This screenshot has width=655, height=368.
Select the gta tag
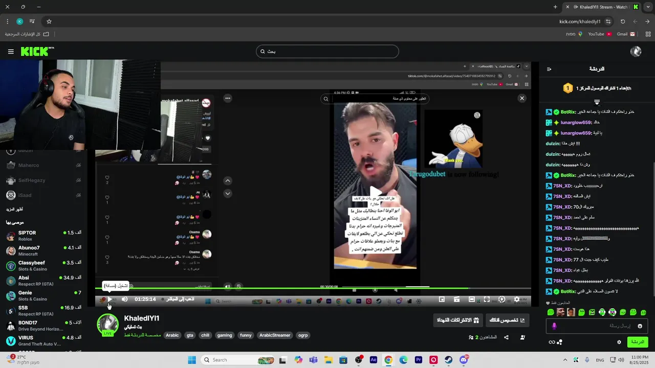click(x=190, y=335)
